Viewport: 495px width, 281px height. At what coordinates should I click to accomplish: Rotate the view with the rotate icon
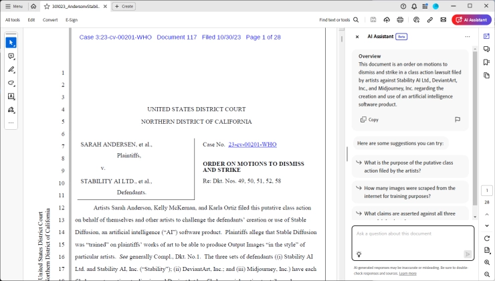click(487, 238)
